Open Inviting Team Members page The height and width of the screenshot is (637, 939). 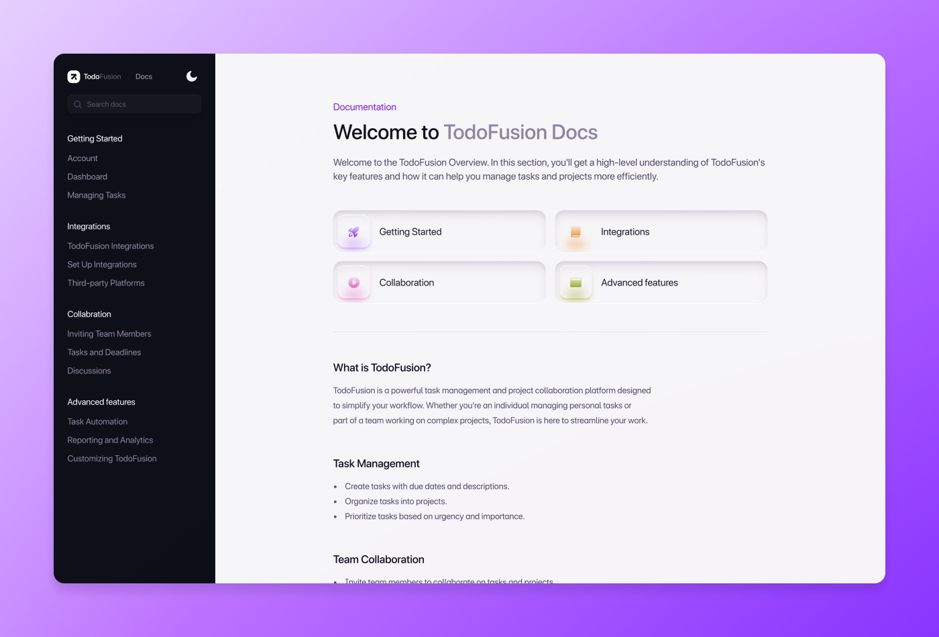point(109,333)
